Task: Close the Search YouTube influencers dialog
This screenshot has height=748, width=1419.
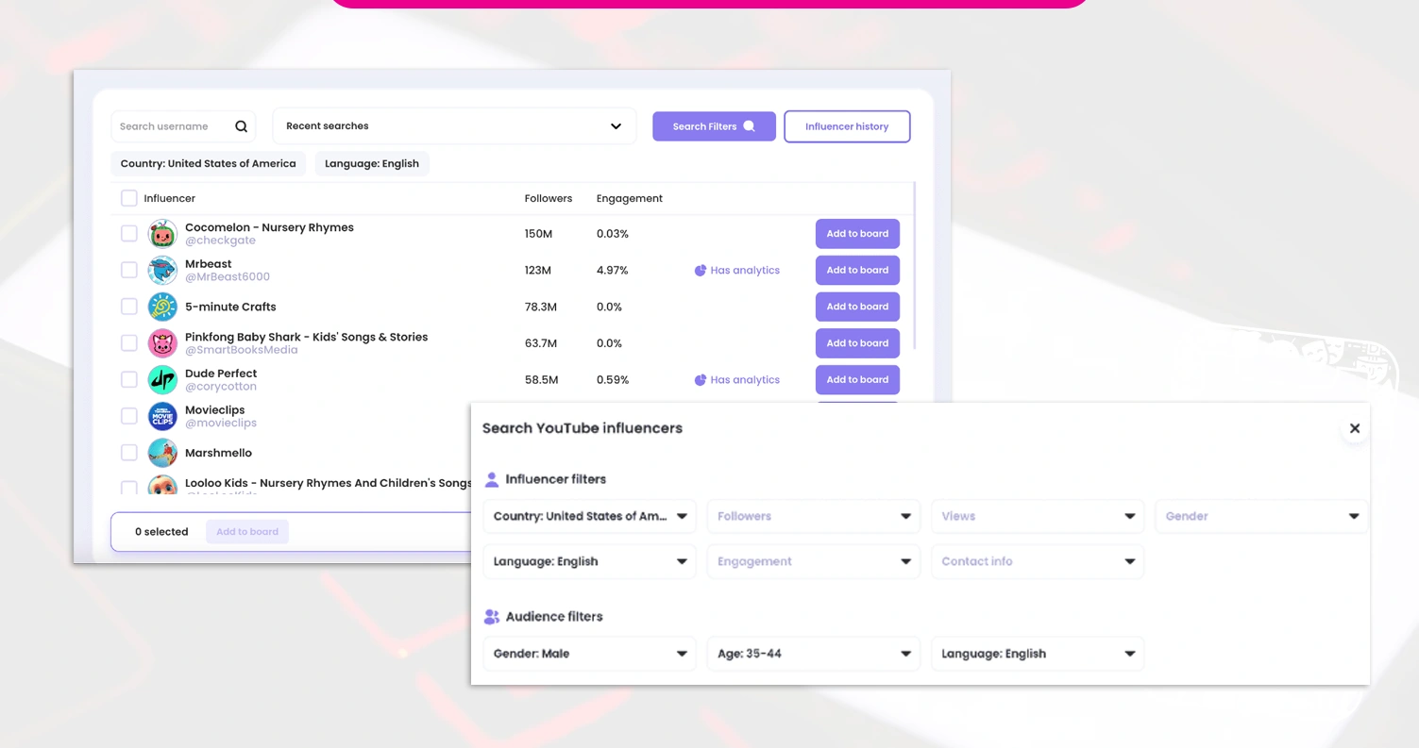Action: pyautogui.click(x=1355, y=427)
